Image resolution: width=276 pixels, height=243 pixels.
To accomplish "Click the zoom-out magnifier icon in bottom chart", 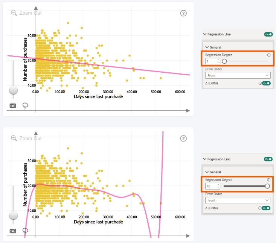I will coord(14,138).
